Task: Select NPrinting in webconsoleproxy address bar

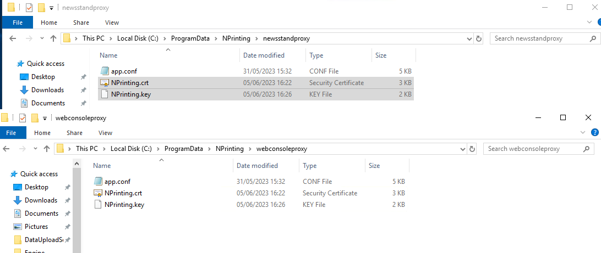Action: click(x=230, y=149)
